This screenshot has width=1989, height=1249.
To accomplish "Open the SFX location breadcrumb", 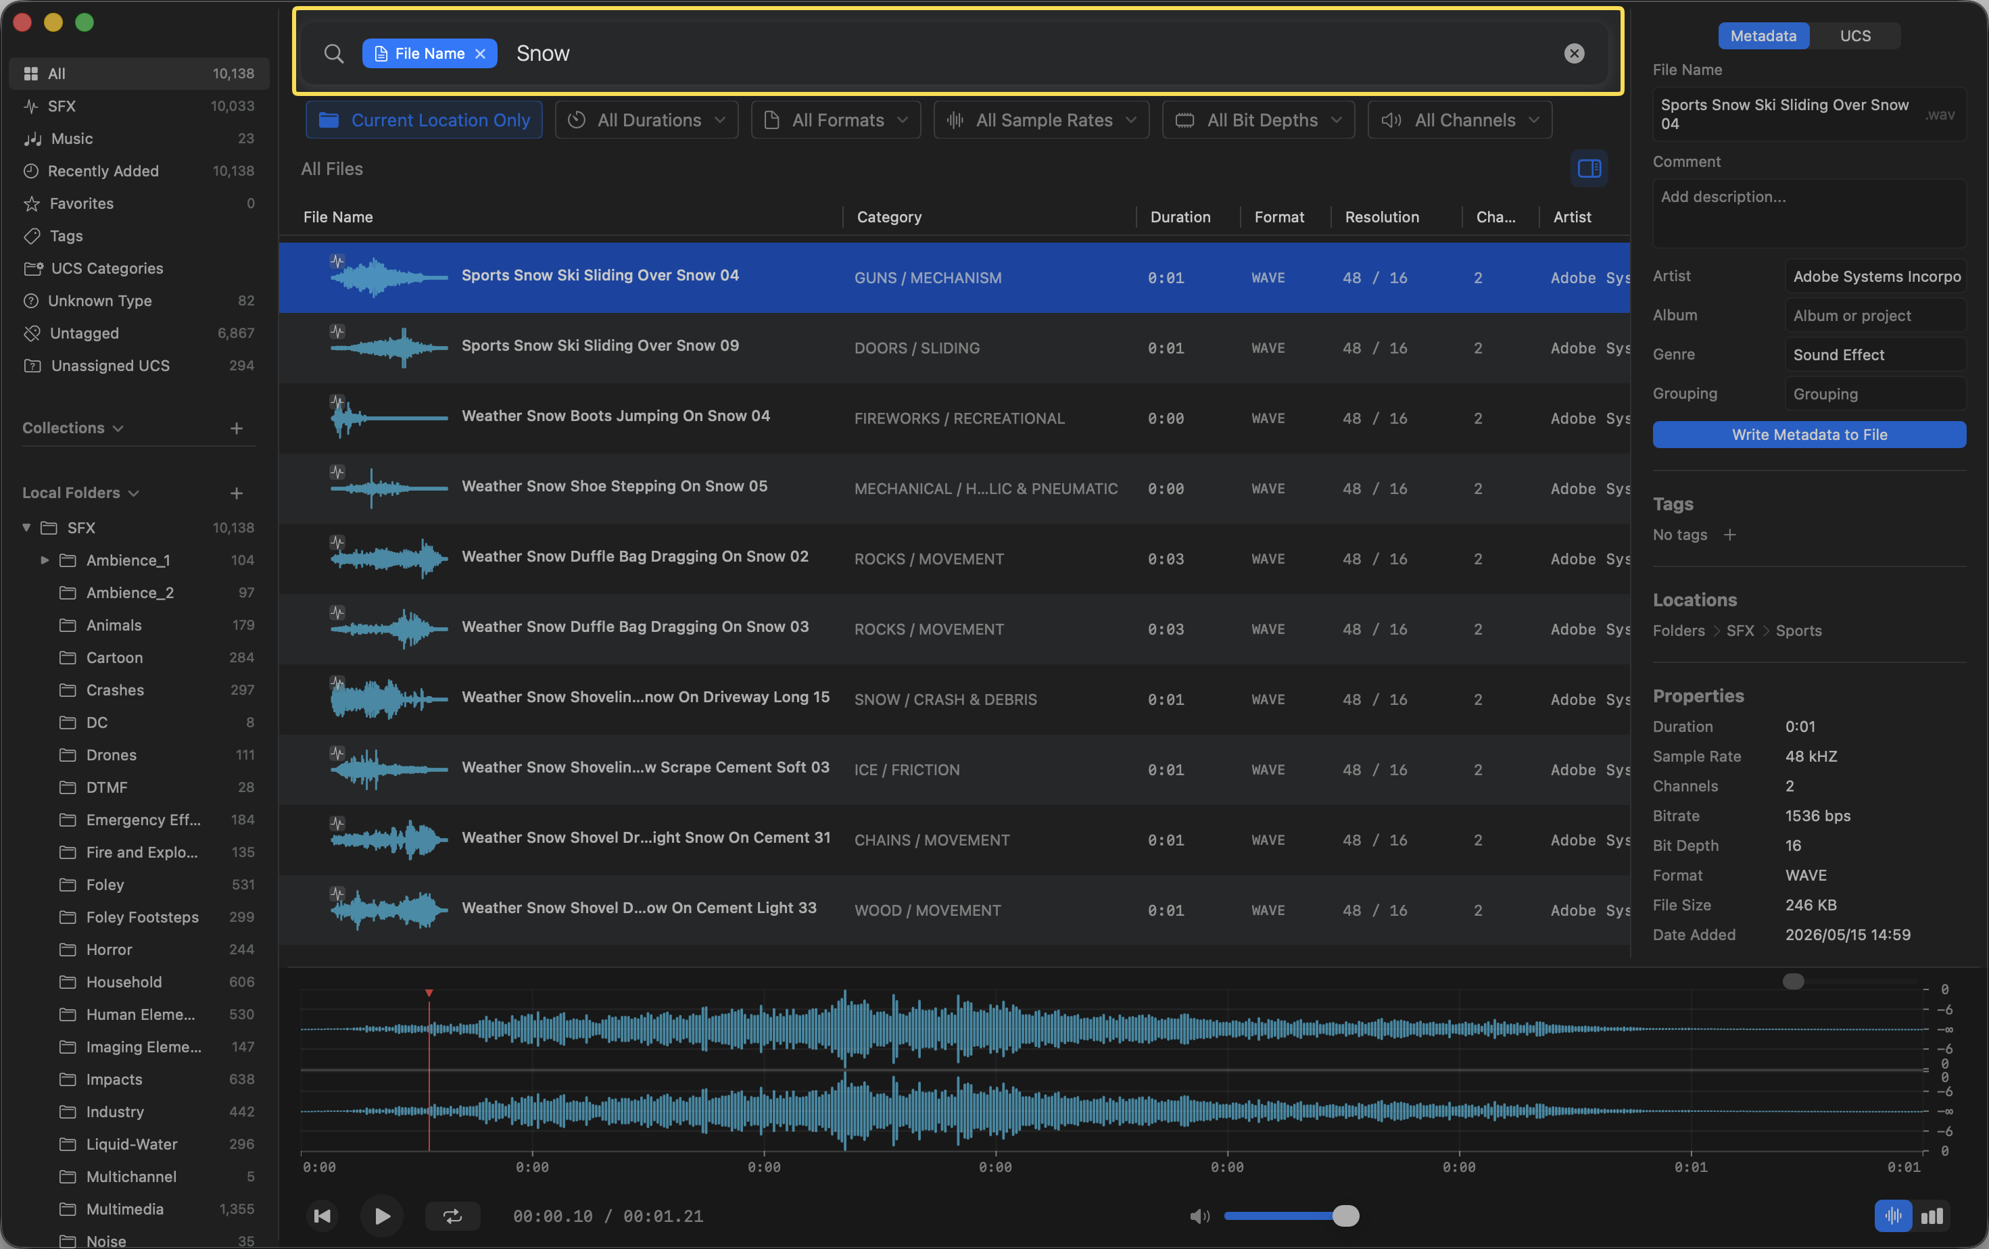I will 1740,631.
